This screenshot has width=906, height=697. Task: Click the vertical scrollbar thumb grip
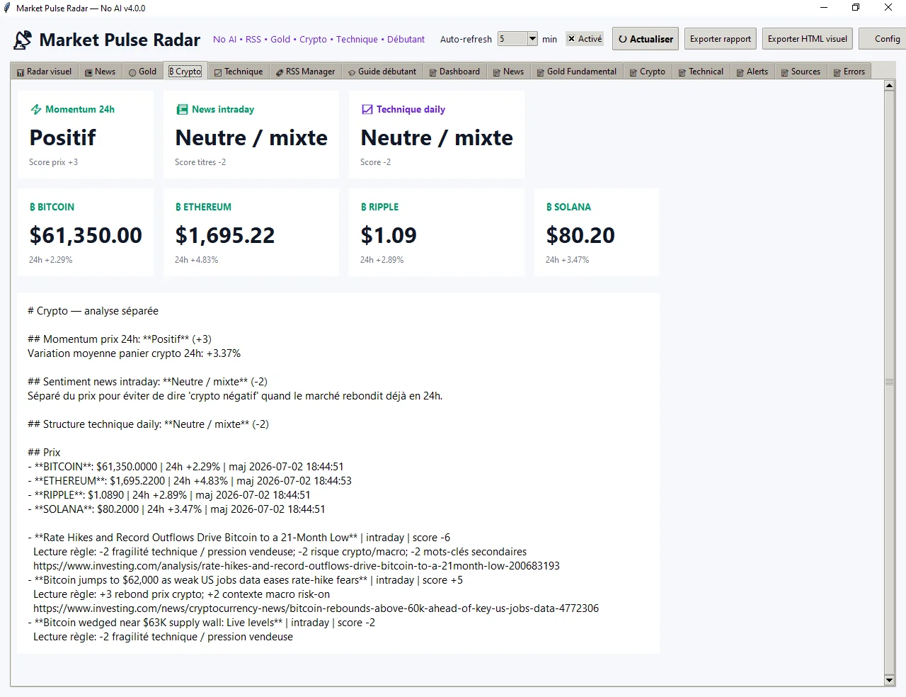890,382
